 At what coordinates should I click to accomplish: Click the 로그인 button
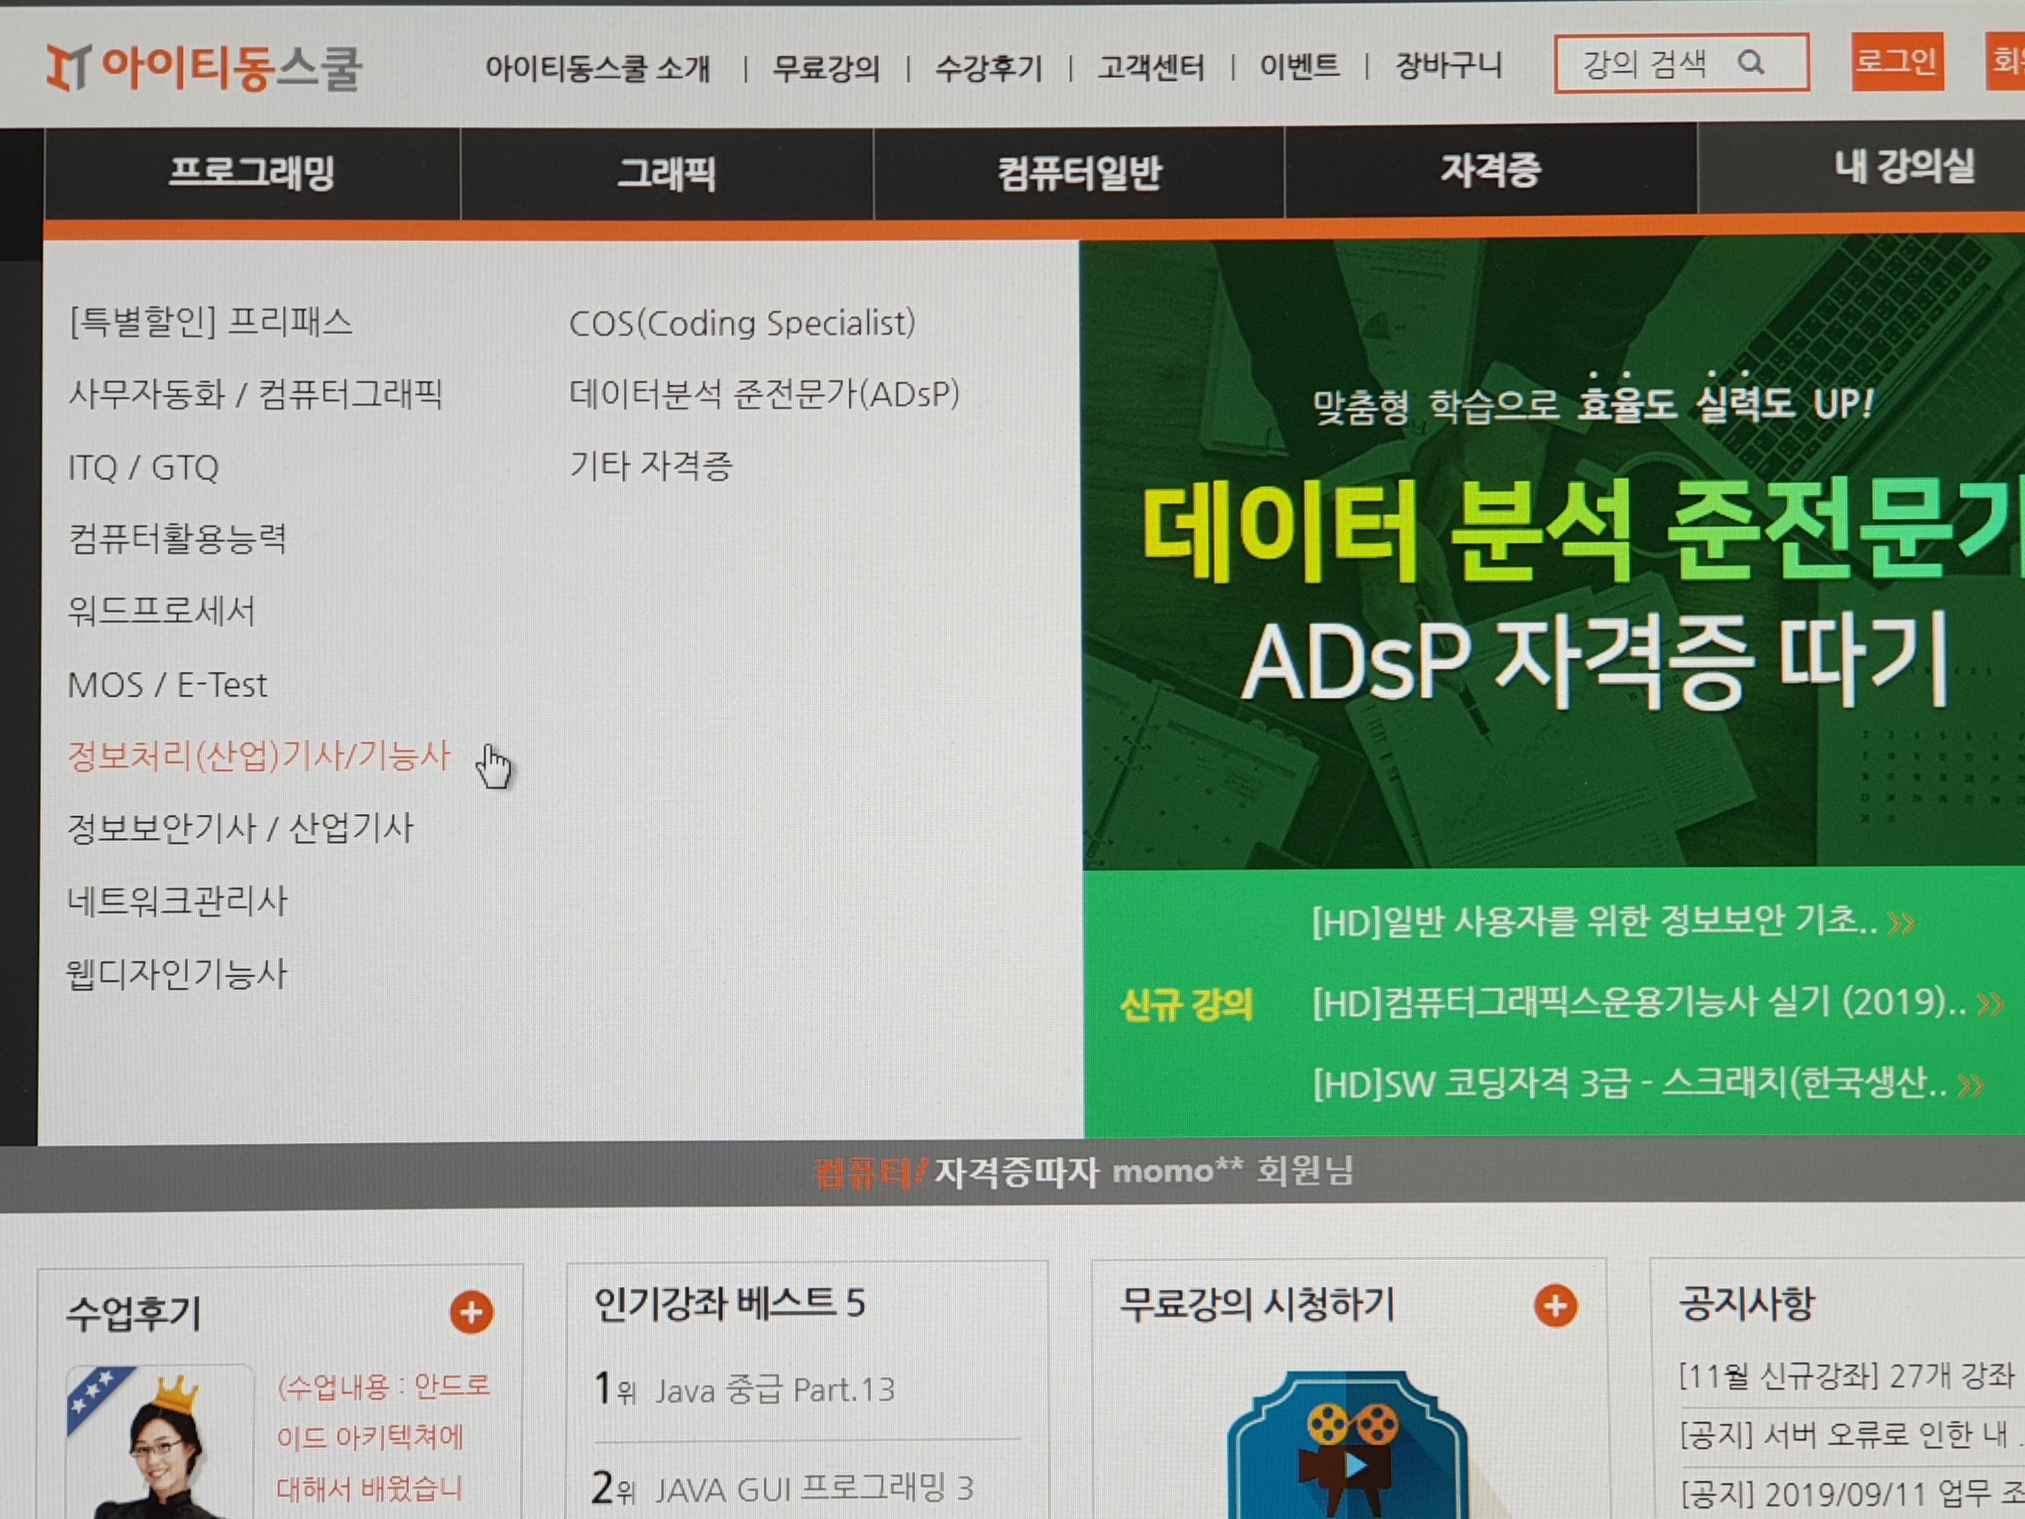click(x=1897, y=61)
